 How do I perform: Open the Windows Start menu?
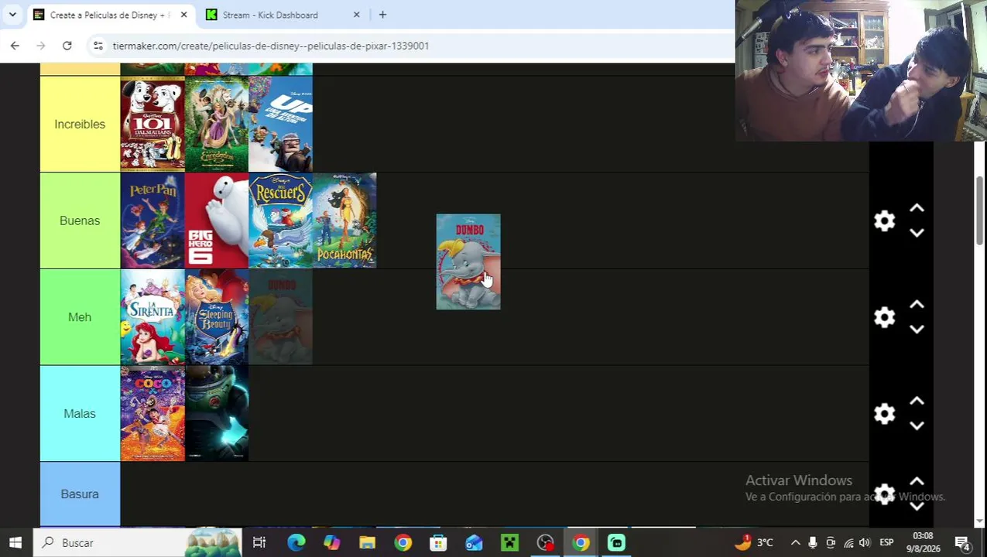click(x=15, y=542)
